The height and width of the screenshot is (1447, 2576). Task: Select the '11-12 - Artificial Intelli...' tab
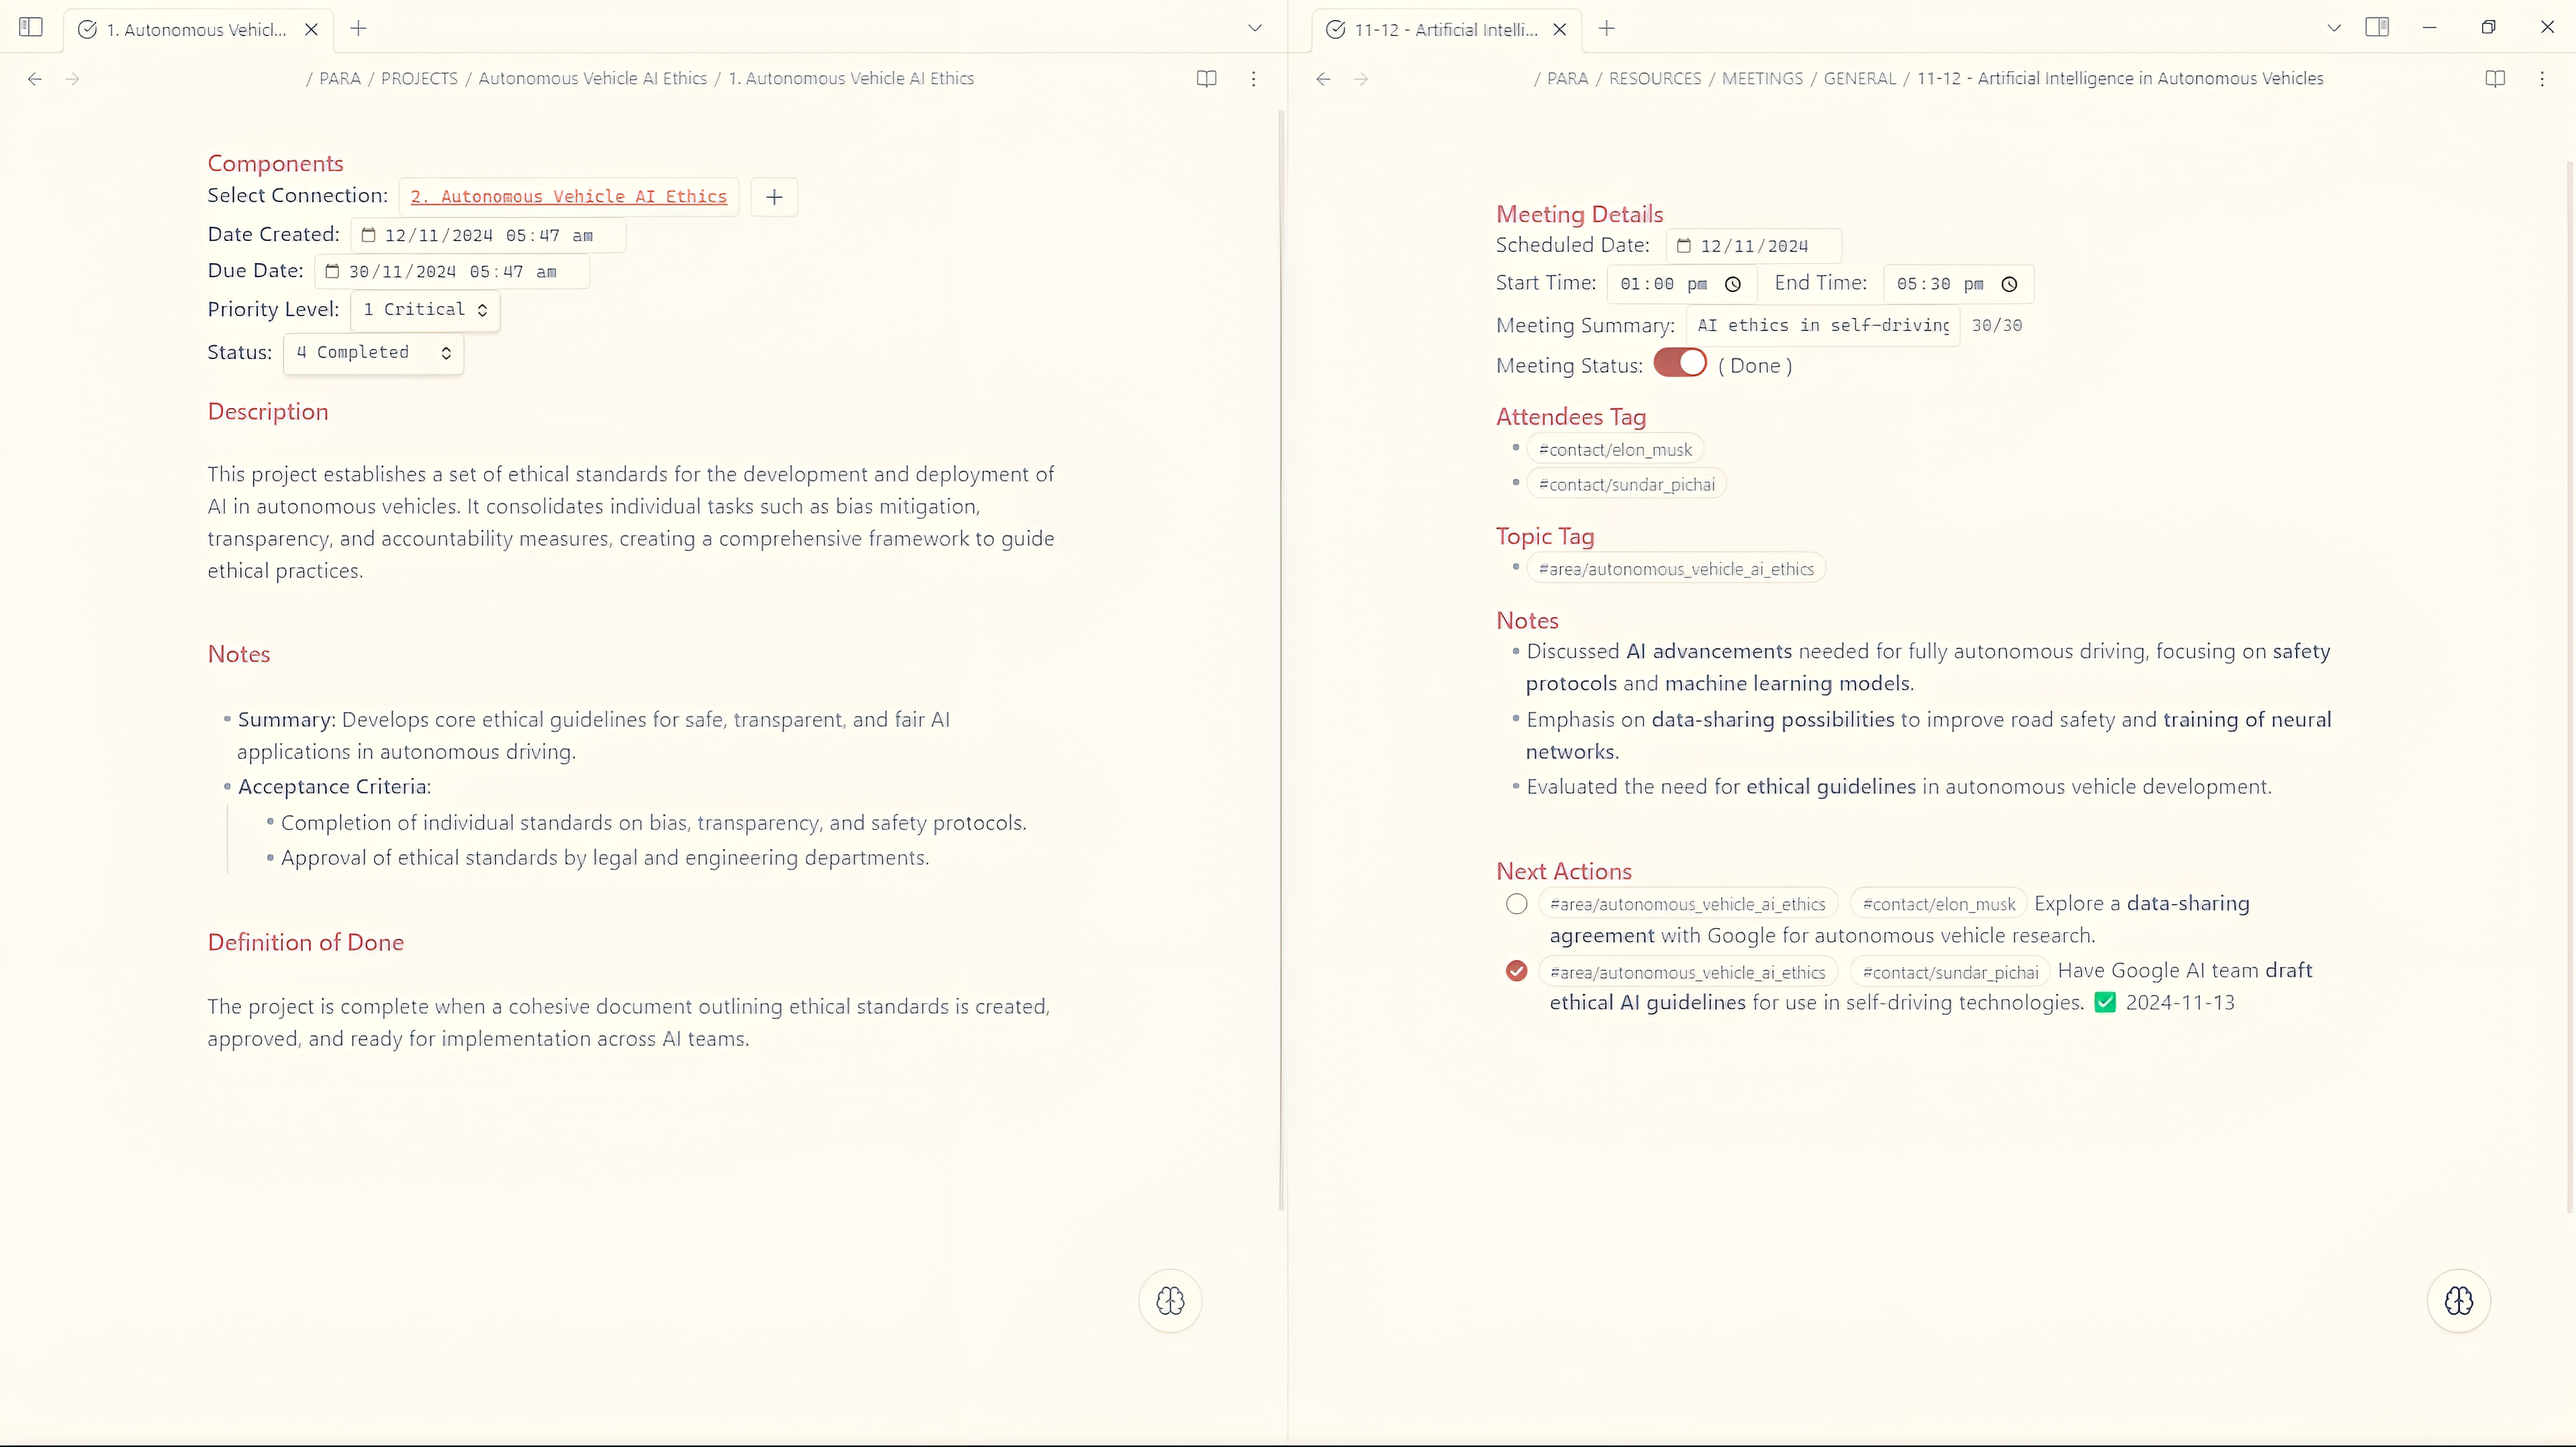[1445, 29]
